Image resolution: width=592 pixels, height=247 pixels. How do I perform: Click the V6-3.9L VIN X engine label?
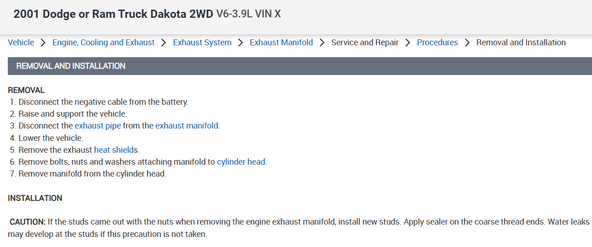coord(248,14)
